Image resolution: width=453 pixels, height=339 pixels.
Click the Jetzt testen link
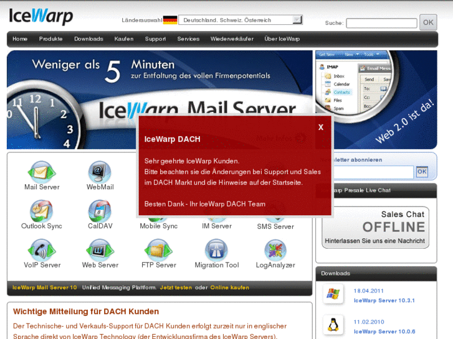tap(176, 287)
